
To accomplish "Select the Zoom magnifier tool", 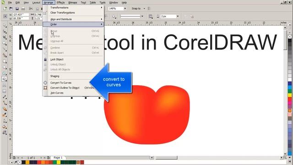I will [5, 44].
